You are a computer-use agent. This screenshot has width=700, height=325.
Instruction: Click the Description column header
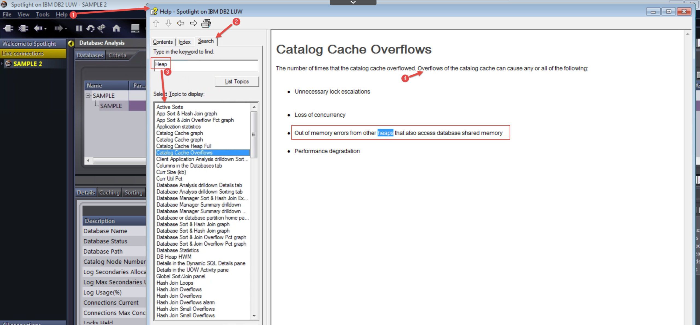tap(114, 221)
